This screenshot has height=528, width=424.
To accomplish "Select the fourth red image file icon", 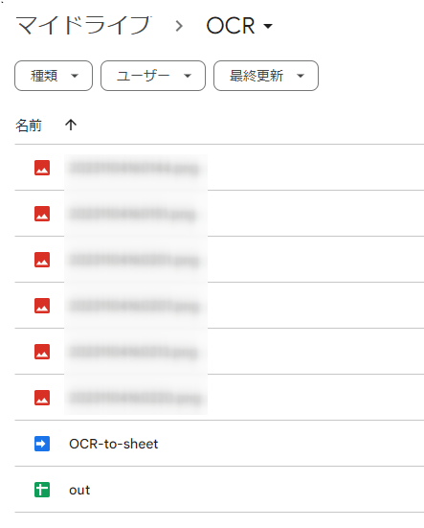I will click(42, 306).
